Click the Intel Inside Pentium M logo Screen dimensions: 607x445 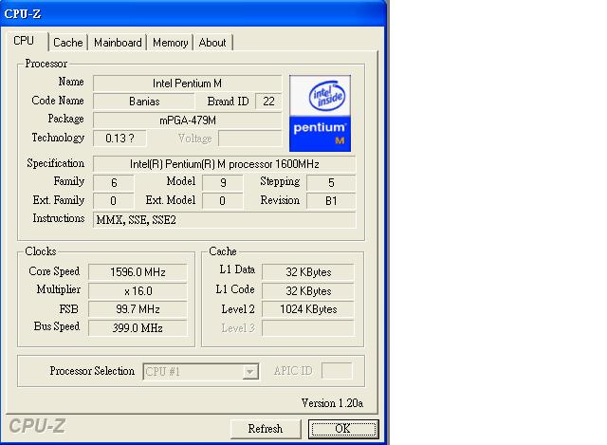click(x=320, y=113)
